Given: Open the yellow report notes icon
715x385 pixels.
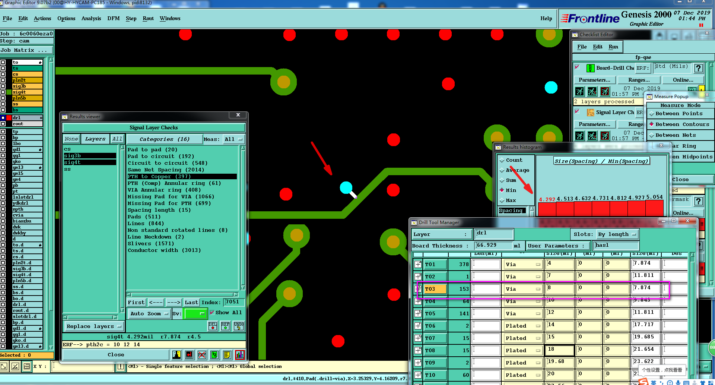Looking at the screenshot, I should [x=227, y=355].
